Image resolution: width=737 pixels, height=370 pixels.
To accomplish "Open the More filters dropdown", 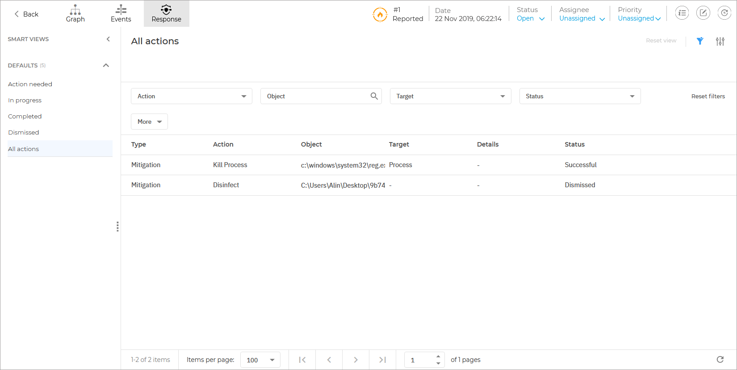I will 149,122.
